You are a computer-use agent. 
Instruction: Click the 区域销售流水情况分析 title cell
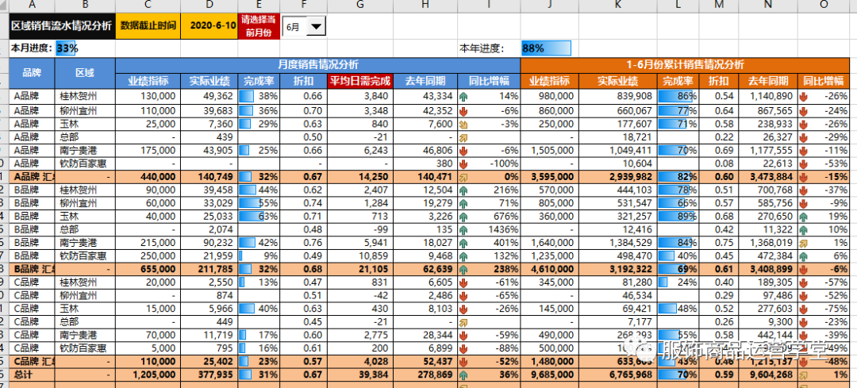62,25
